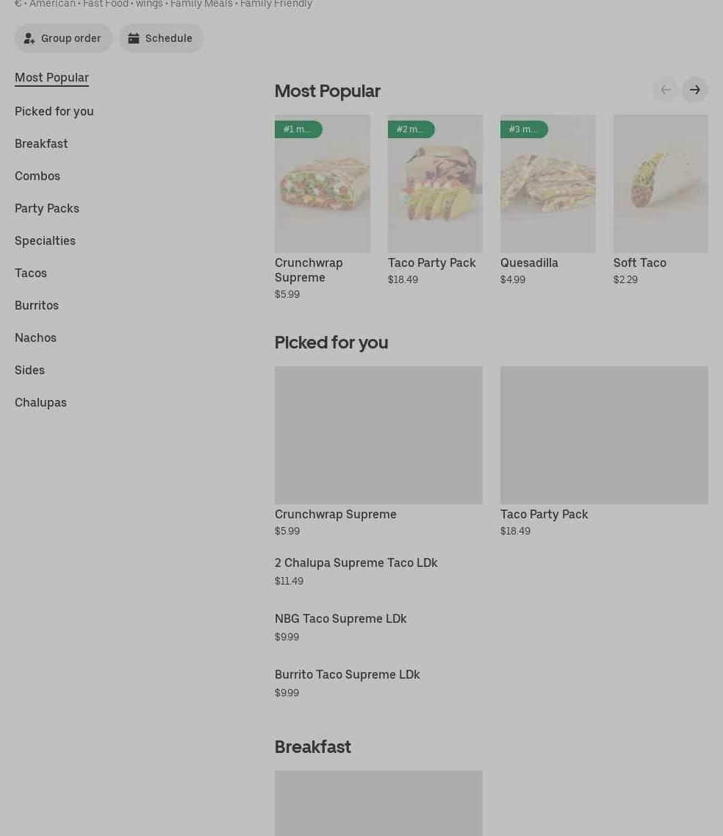
Task: Choose the Soft Taco item image
Action: (x=661, y=184)
